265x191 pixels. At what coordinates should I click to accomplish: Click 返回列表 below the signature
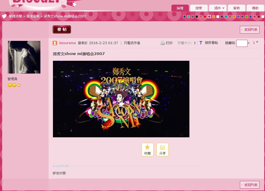pyautogui.click(x=250, y=185)
